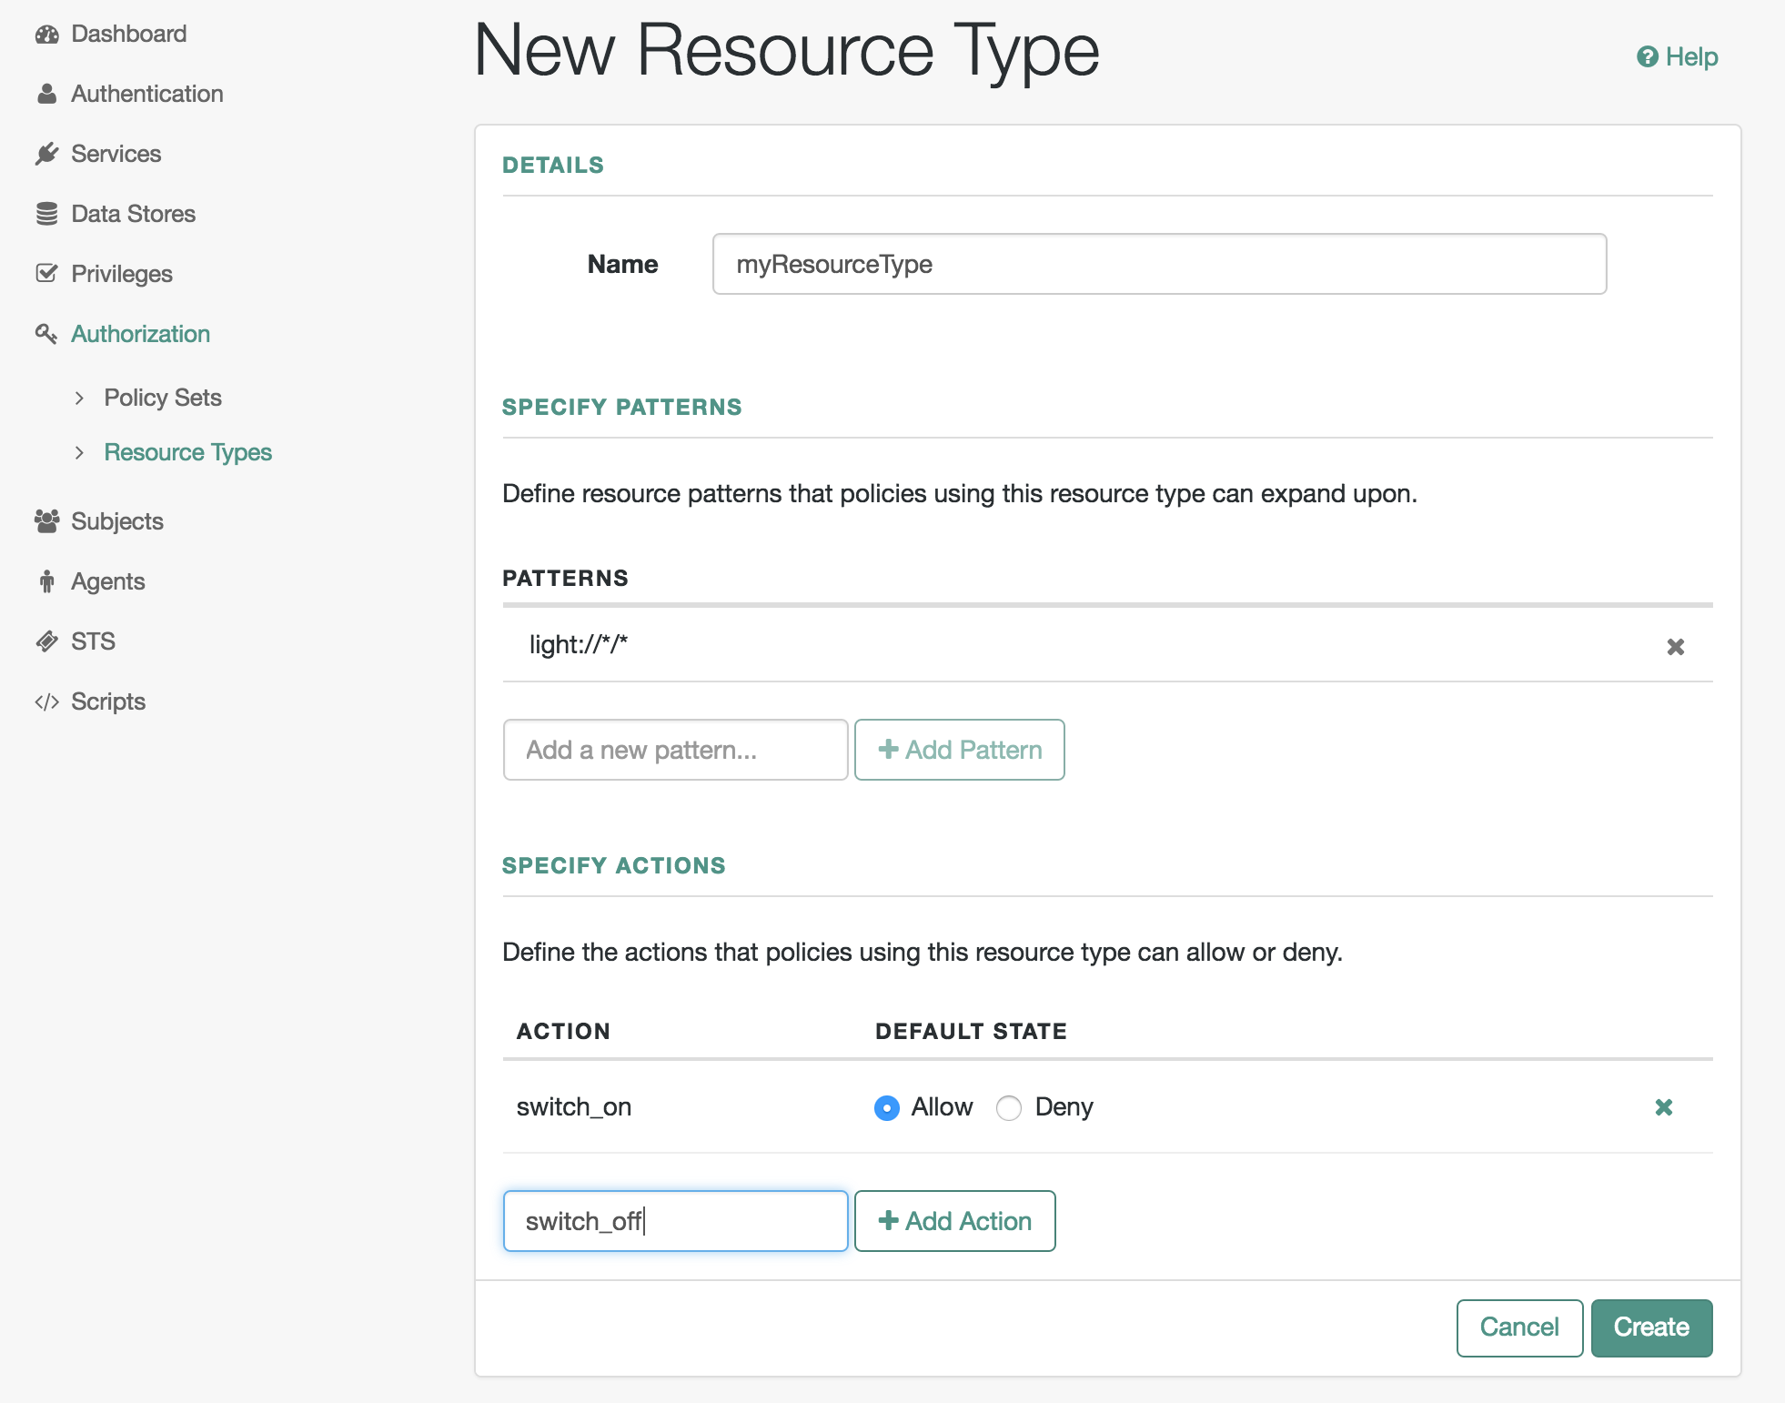Focus the switch_off action input field
Viewport: 1785px width, 1403px height.
675,1221
